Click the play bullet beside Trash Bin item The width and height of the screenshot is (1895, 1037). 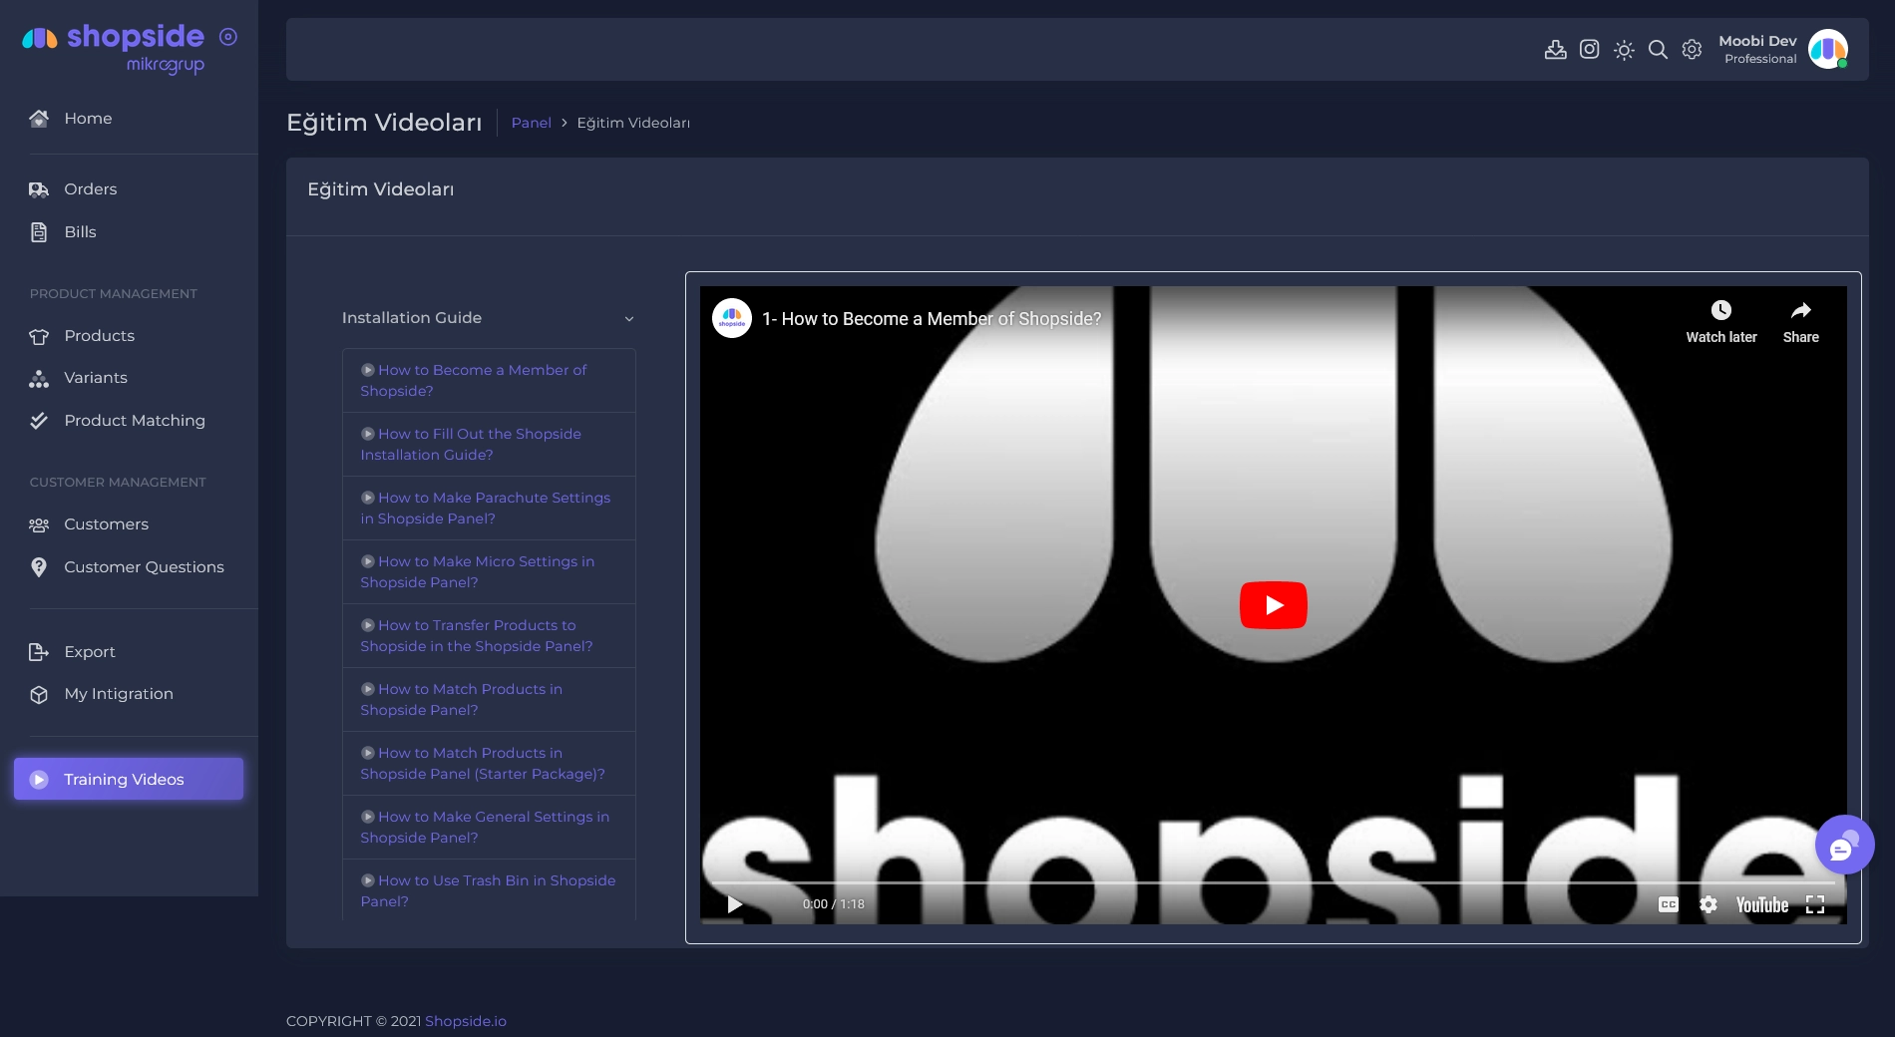pos(368,880)
